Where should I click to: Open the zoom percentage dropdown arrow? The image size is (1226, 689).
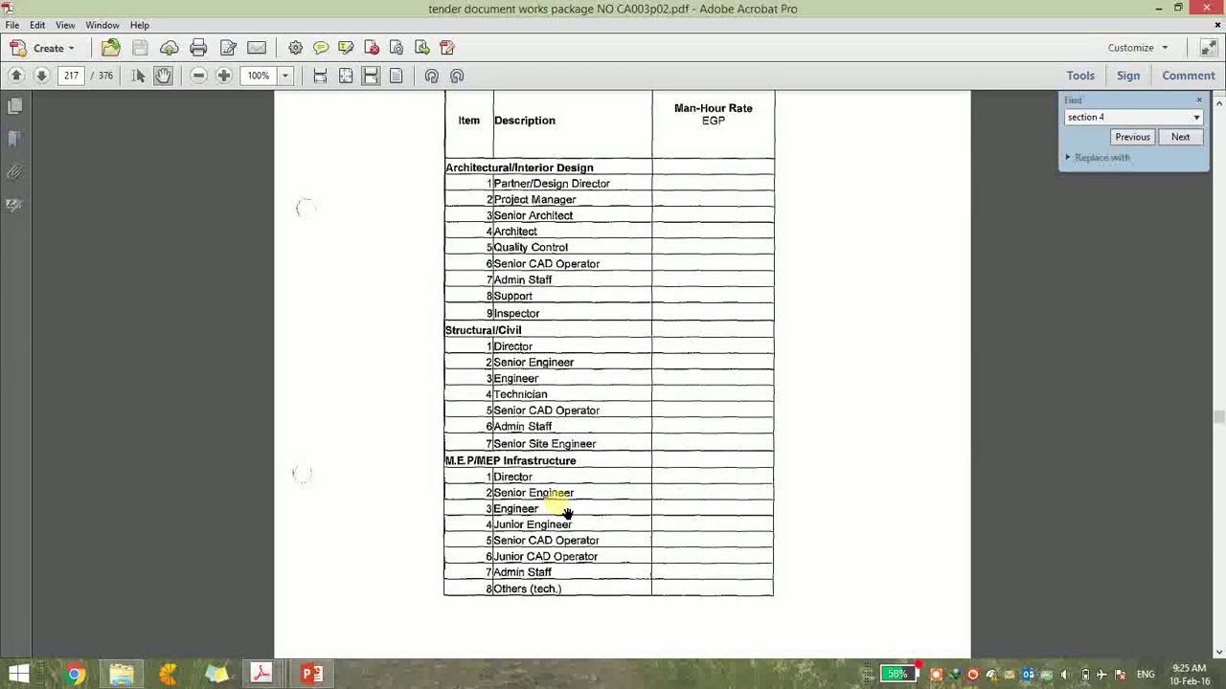coord(284,76)
